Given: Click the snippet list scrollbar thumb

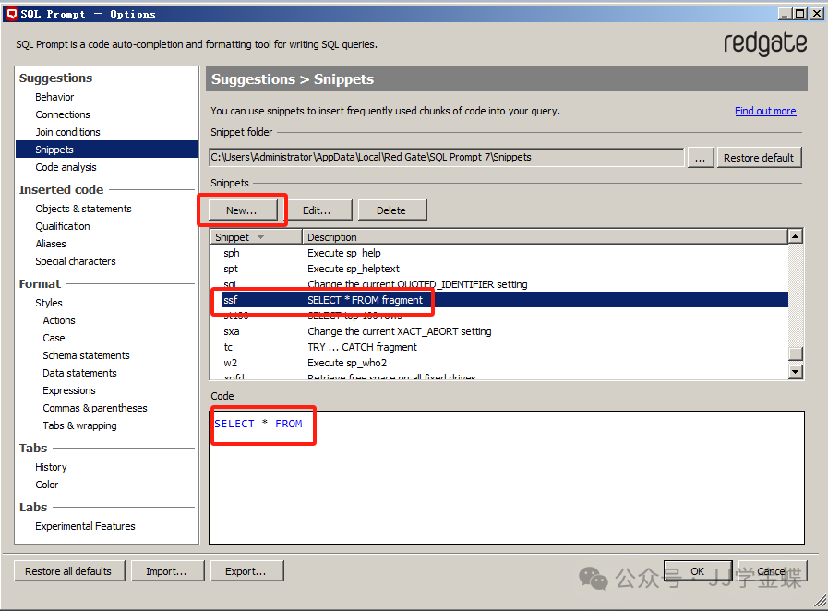Looking at the screenshot, I should point(796,353).
